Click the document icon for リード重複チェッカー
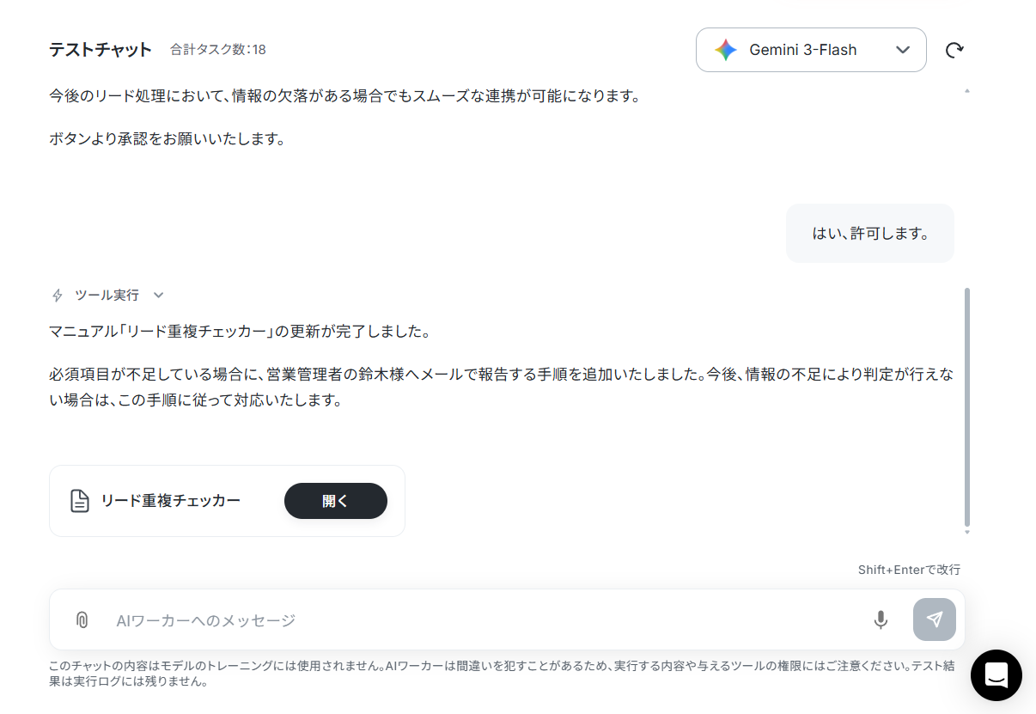 pyautogui.click(x=80, y=501)
